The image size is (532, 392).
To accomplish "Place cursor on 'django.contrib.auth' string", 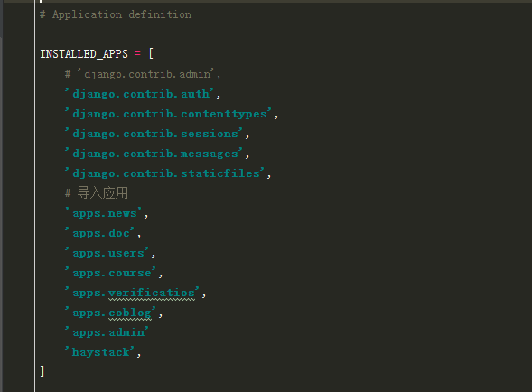I will tap(139, 94).
